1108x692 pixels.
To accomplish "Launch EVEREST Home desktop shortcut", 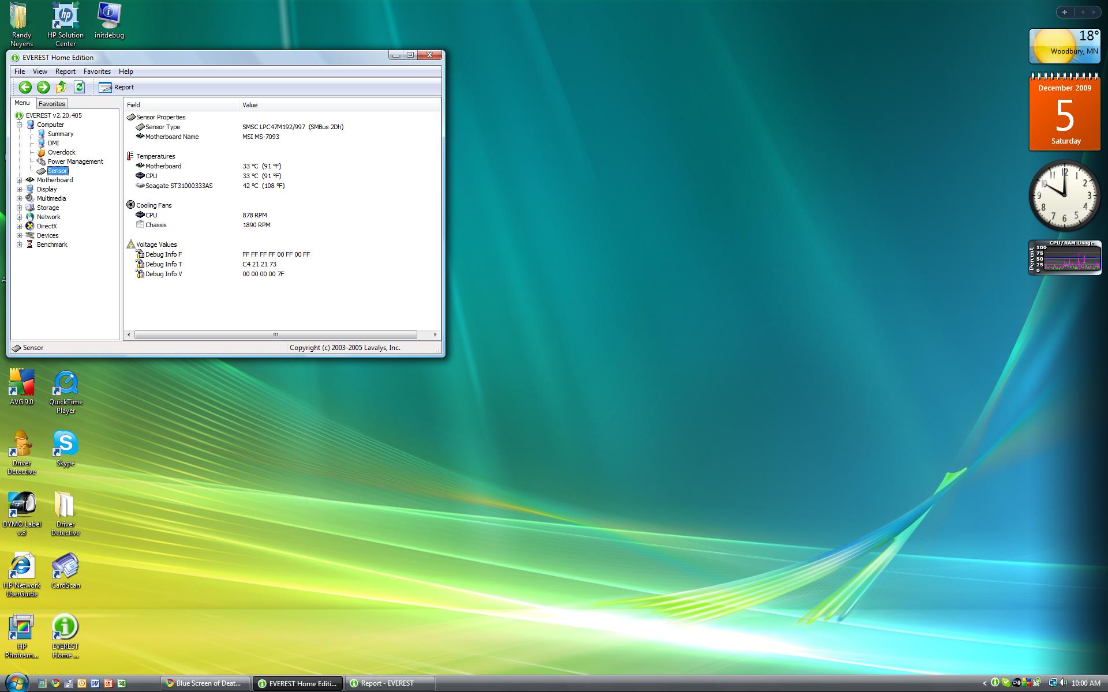I will 65,636.
